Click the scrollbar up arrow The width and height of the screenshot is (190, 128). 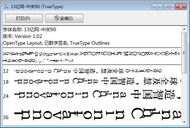tap(184, 29)
